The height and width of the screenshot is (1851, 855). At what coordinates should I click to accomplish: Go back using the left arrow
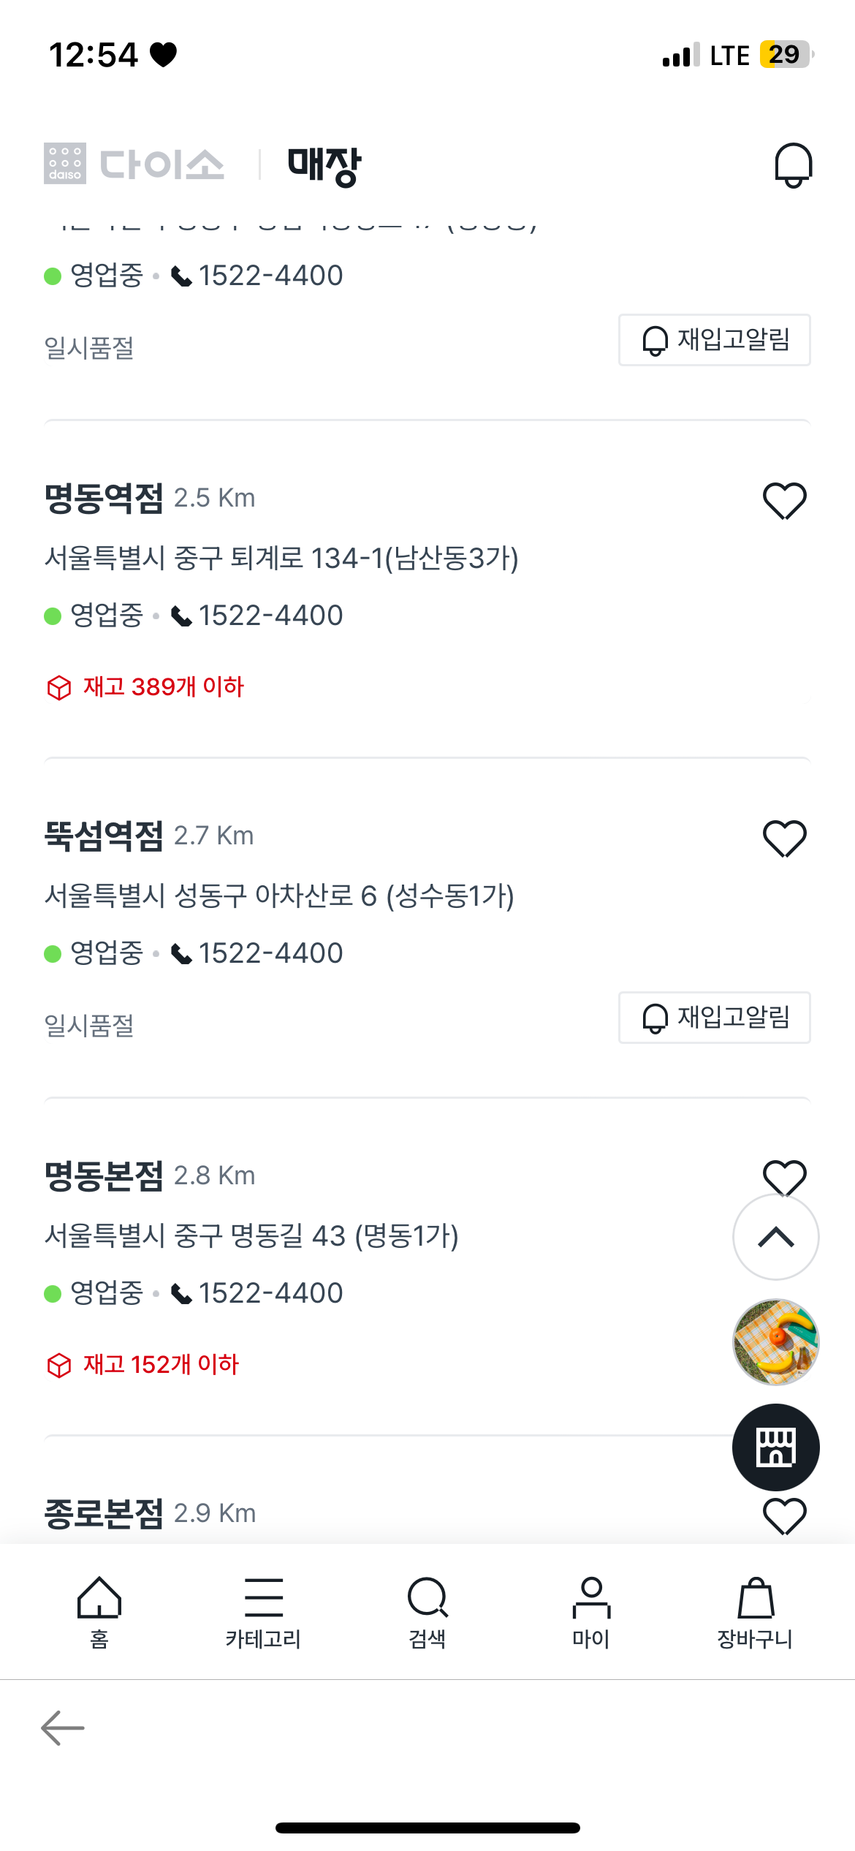[63, 1728]
